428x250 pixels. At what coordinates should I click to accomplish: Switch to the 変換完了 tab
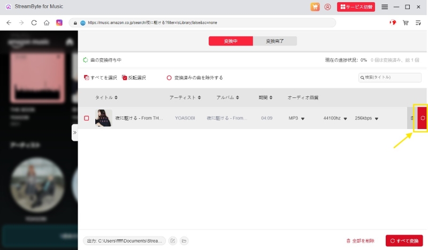[275, 41]
